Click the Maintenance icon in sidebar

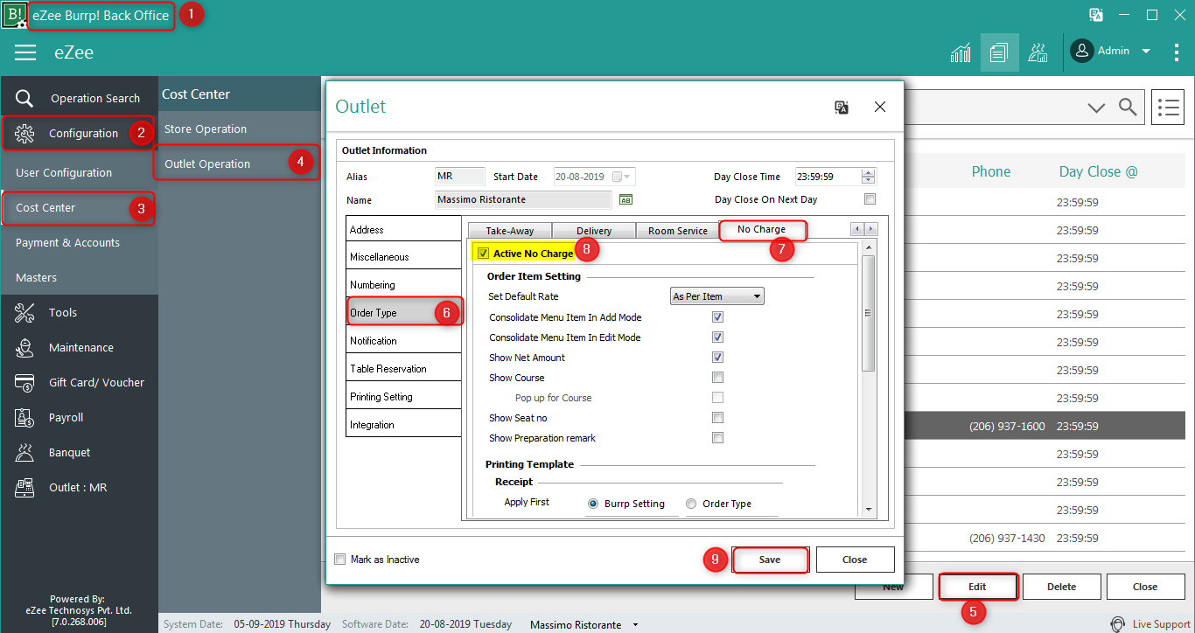point(24,347)
